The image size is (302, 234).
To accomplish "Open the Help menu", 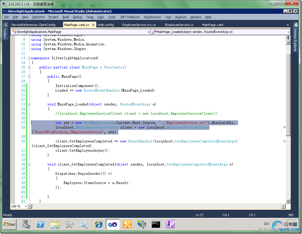I will tap(208, 17).
